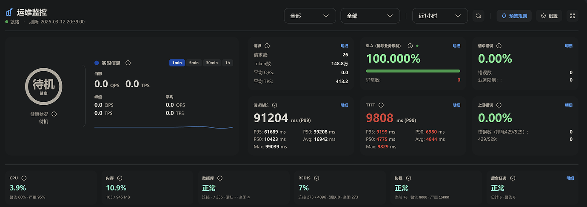The height and width of the screenshot is (207, 587).
Task: Open 明细 link in SLA card
Action: (456, 46)
